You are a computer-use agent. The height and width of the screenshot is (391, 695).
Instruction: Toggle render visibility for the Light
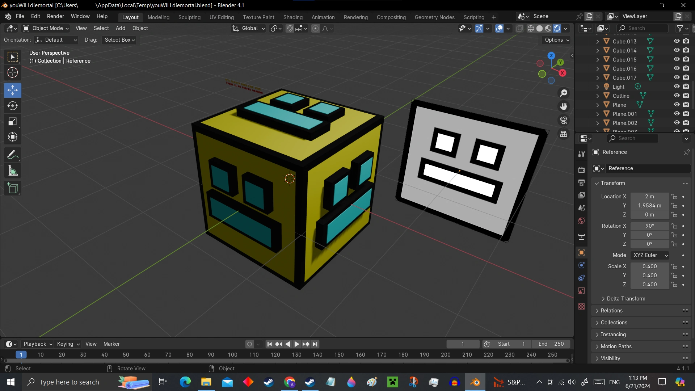click(686, 87)
